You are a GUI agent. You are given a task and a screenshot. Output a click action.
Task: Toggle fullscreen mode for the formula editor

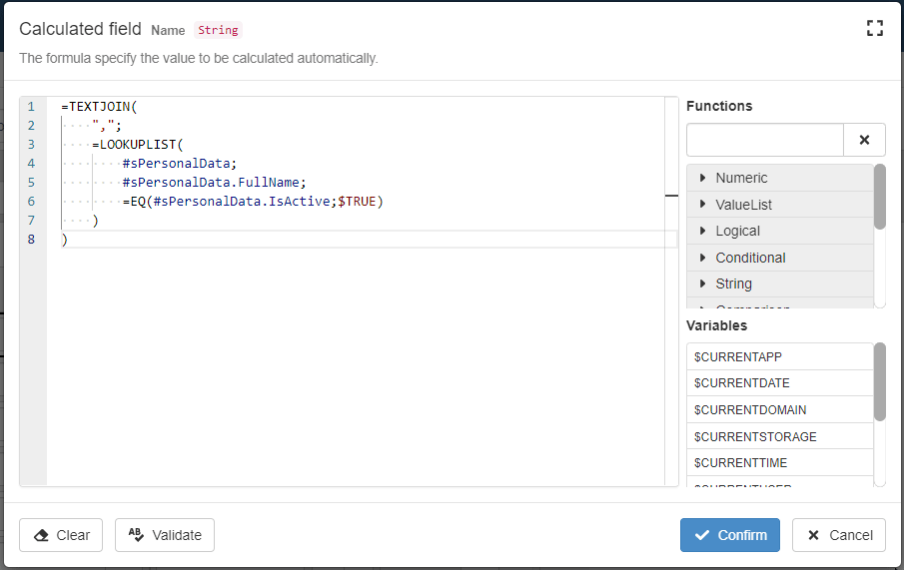[x=875, y=28]
